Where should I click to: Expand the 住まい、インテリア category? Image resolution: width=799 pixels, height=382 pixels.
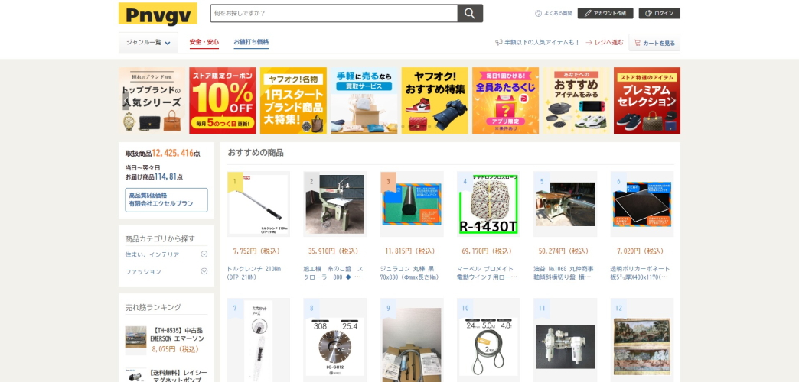click(x=204, y=254)
